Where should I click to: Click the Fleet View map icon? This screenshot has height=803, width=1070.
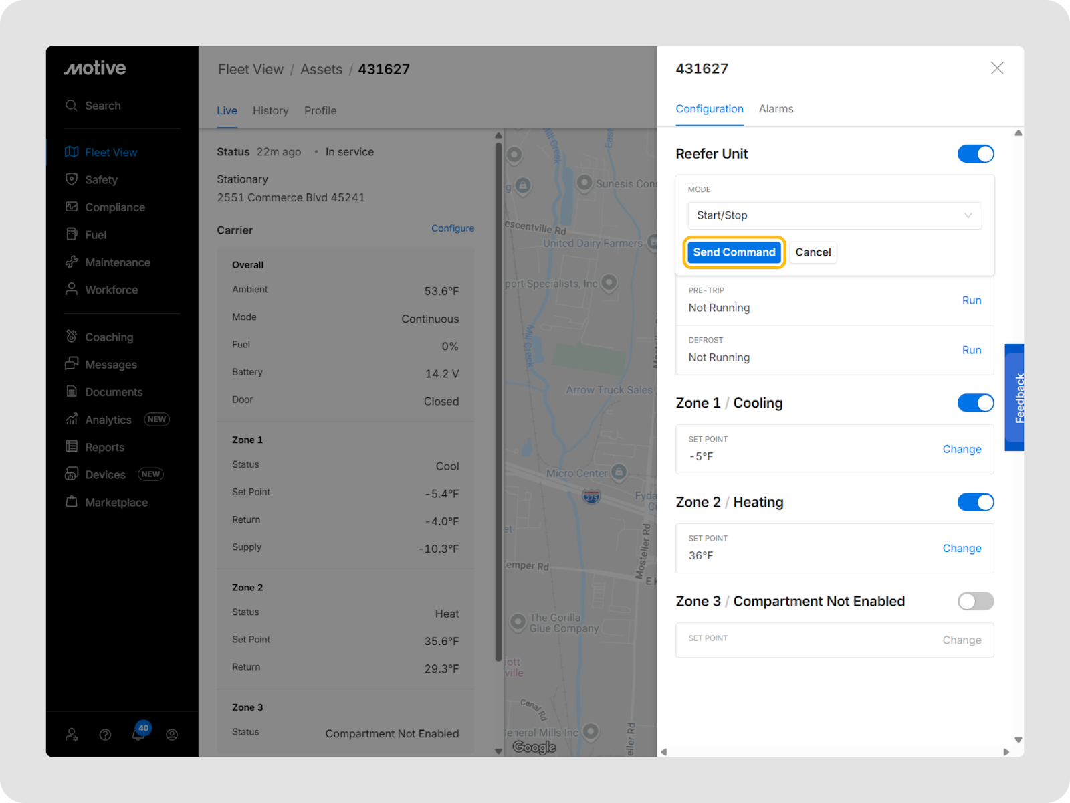[x=72, y=152]
